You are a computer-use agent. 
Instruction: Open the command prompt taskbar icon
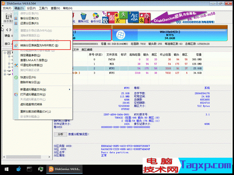click(x=29, y=169)
